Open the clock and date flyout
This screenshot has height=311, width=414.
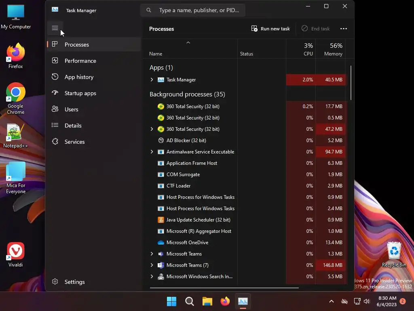click(387, 301)
